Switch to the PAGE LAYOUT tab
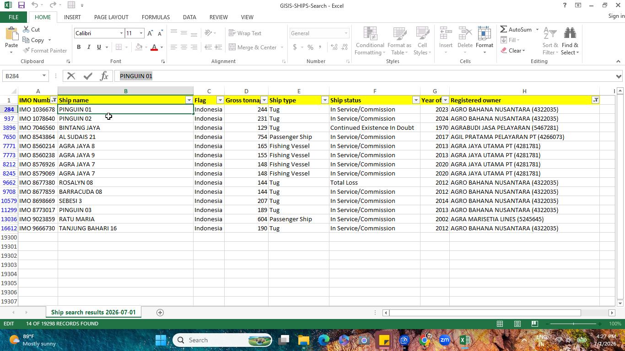The width and height of the screenshot is (625, 351). [x=111, y=17]
